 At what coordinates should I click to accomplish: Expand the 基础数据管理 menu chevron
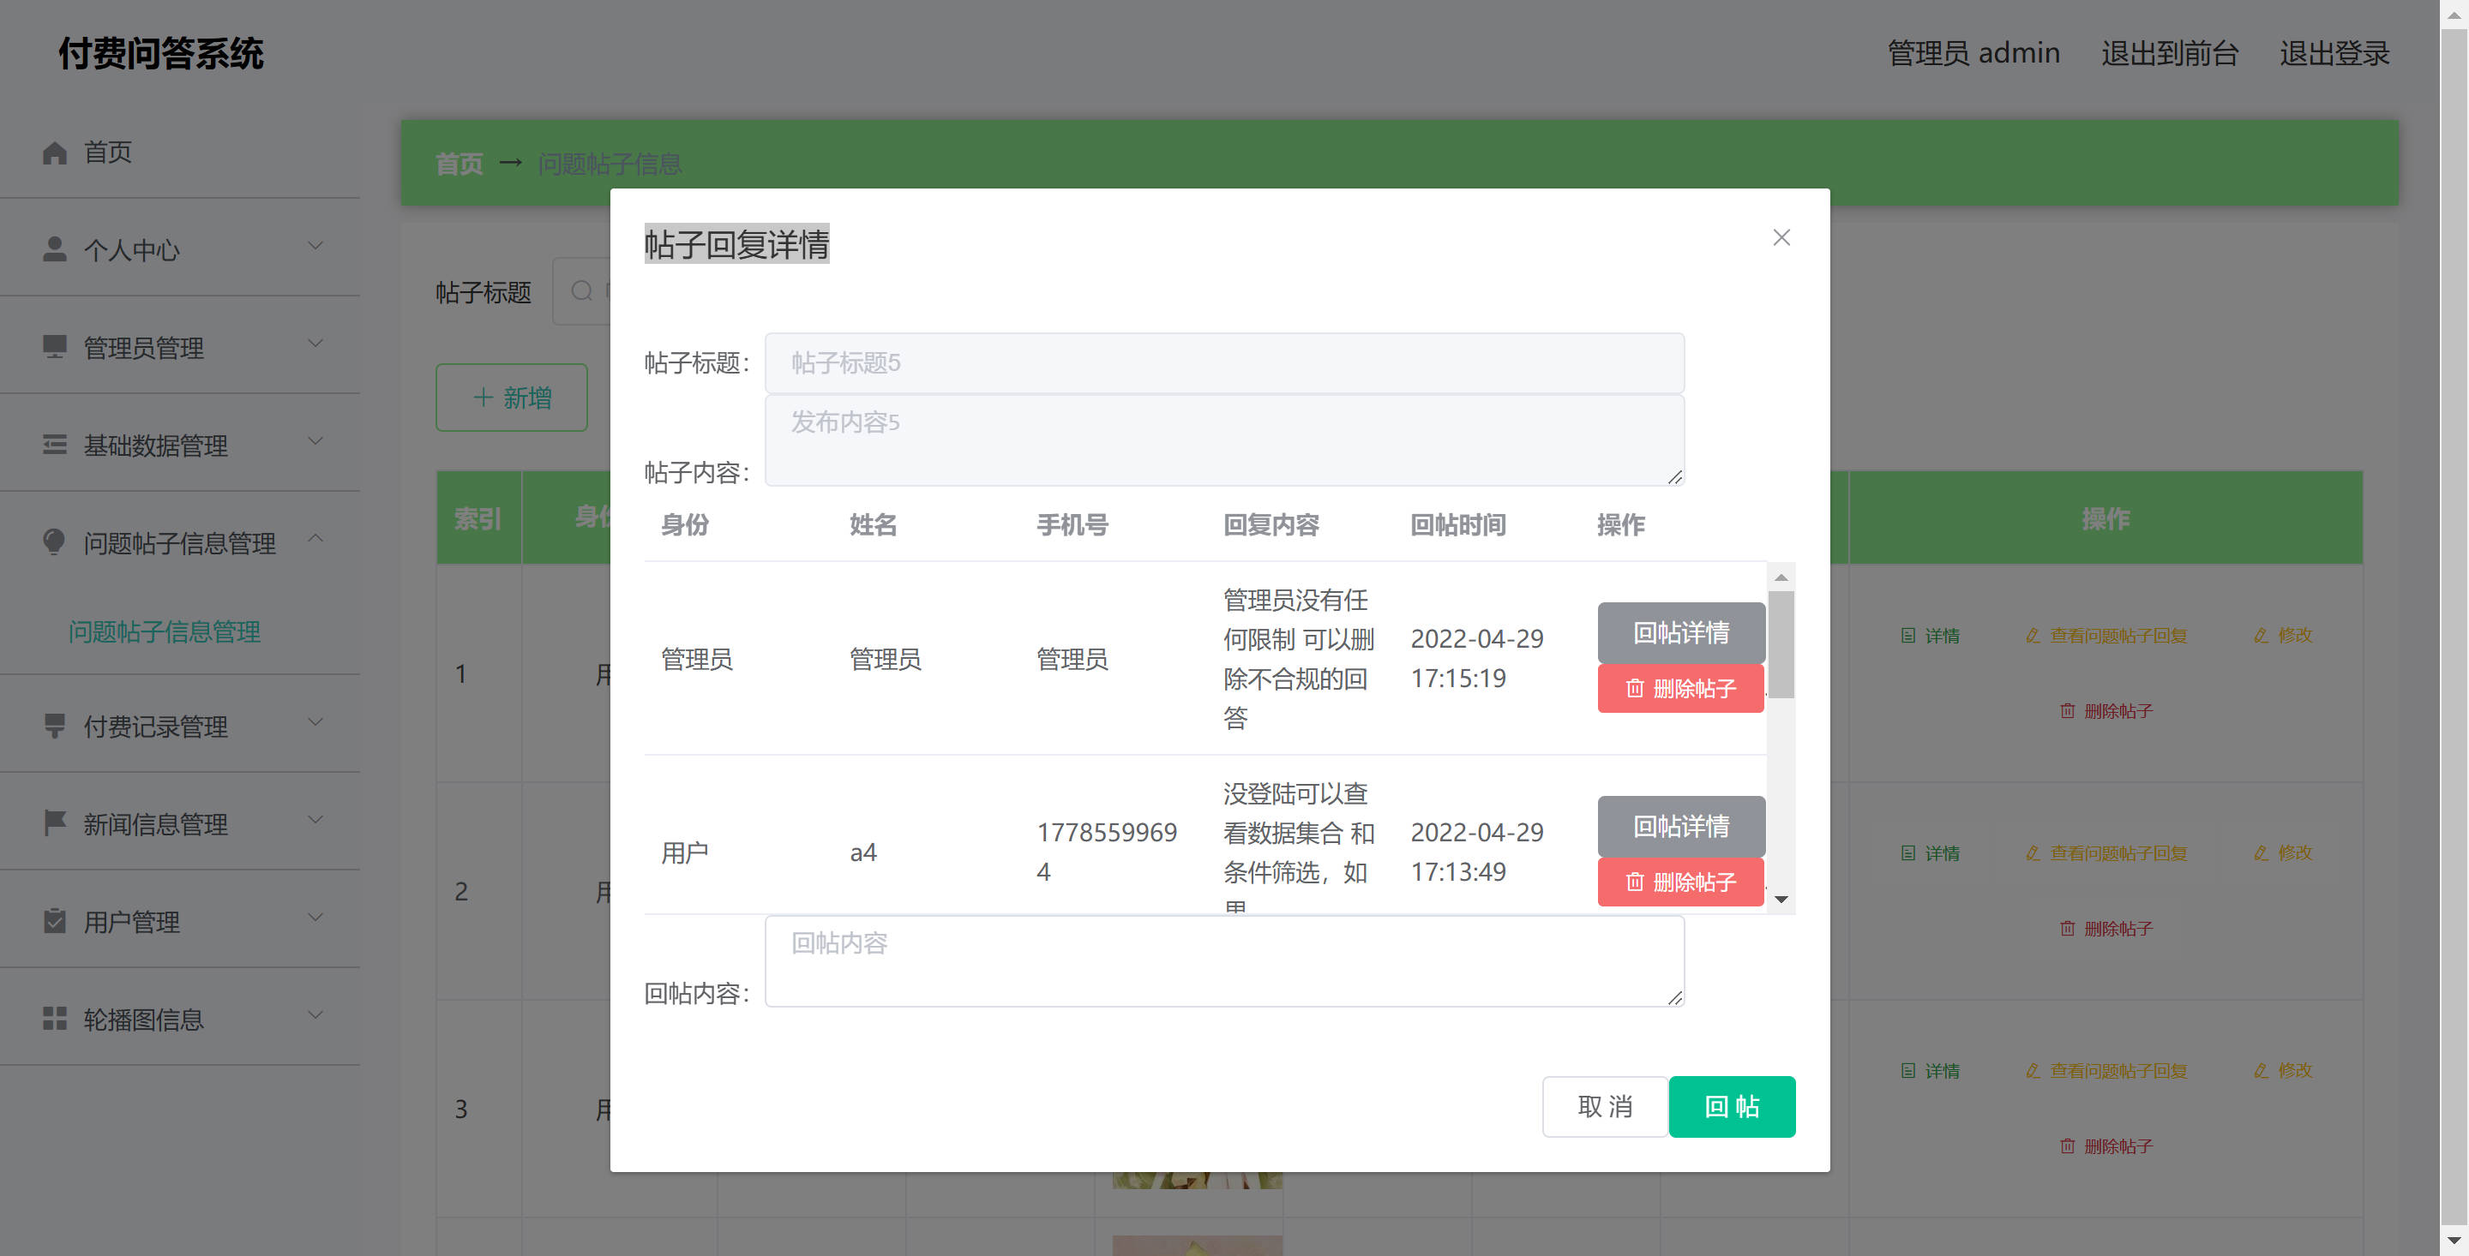pyautogui.click(x=315, y=442)
